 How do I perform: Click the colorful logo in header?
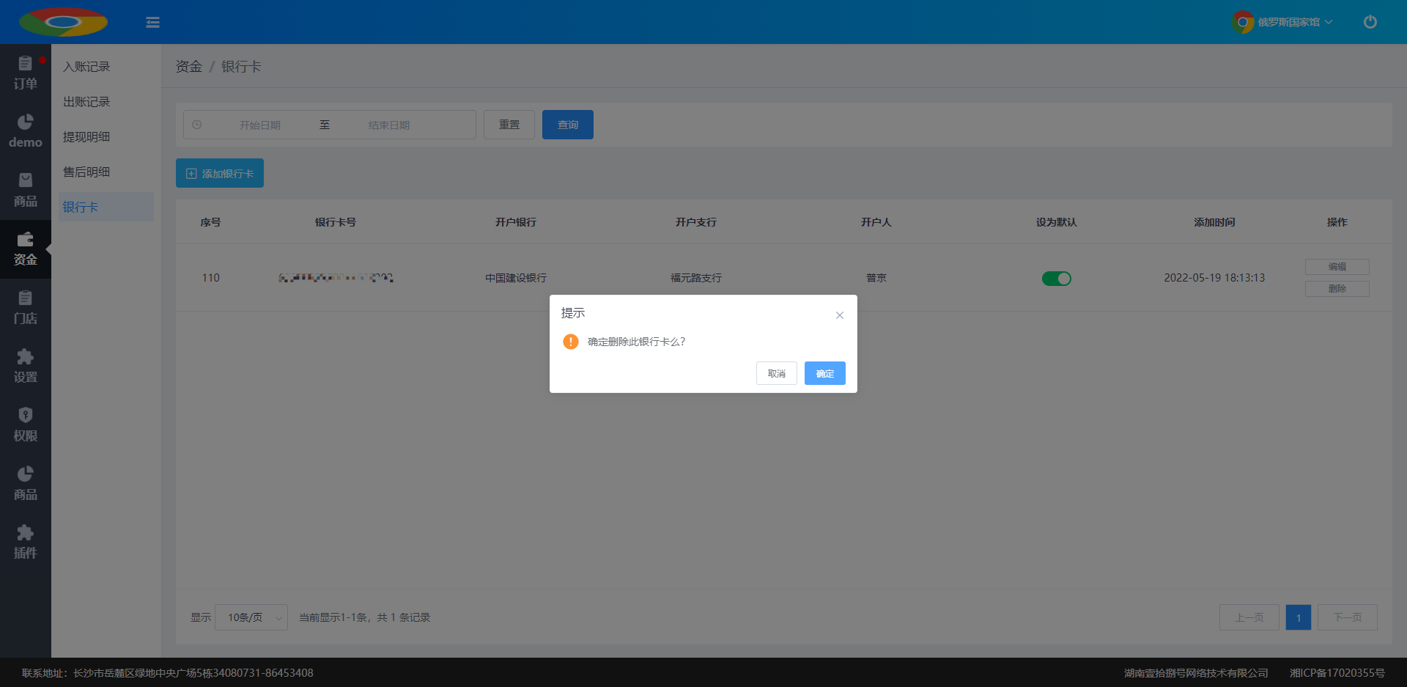pos(63,22)
